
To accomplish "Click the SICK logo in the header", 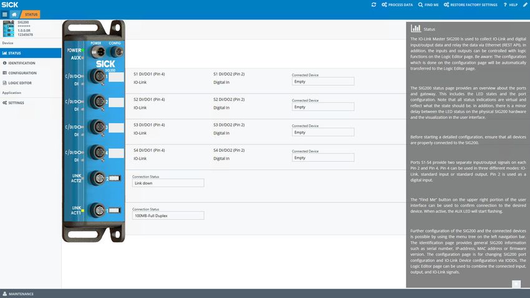I will click(10, 5).
